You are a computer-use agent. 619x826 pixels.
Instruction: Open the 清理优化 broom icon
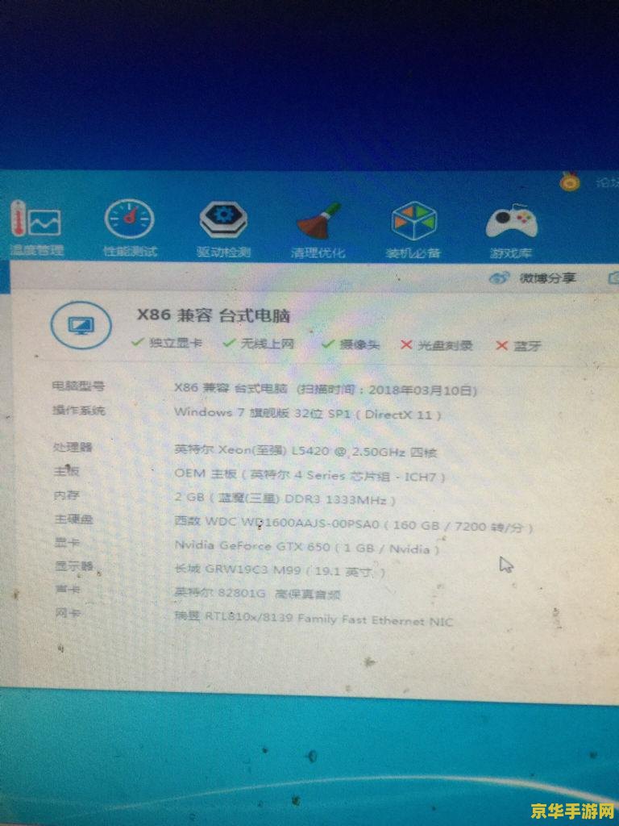(318, 220)
